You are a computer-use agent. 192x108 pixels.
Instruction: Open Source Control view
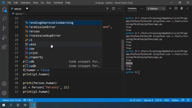pos(4,28)
